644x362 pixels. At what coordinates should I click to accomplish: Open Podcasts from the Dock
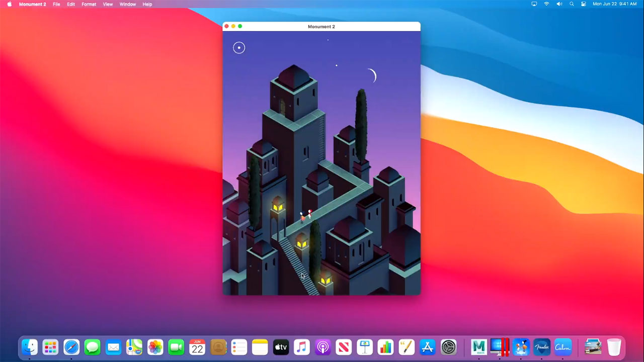coord(323,347)
